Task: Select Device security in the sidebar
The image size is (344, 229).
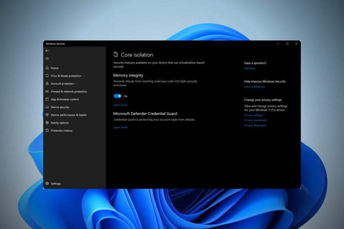Action: 60,107
